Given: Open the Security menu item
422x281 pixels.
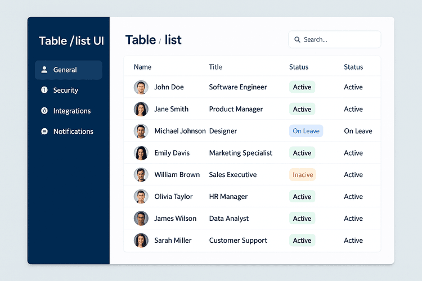Looking at the screenshot, I should (x=65, y=90).
